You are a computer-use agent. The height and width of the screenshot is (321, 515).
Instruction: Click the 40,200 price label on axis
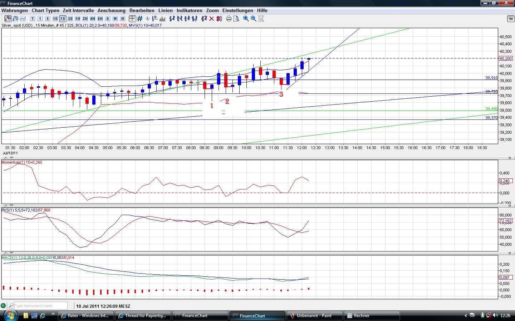[x=506, y=58]
